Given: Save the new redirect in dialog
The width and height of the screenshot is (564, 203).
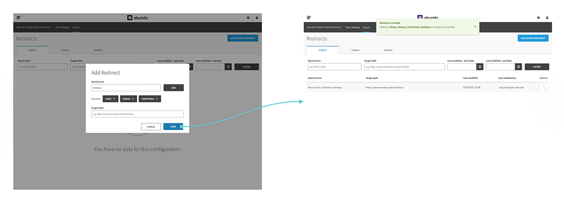Looking at the screenshot, I should point(173,126).
